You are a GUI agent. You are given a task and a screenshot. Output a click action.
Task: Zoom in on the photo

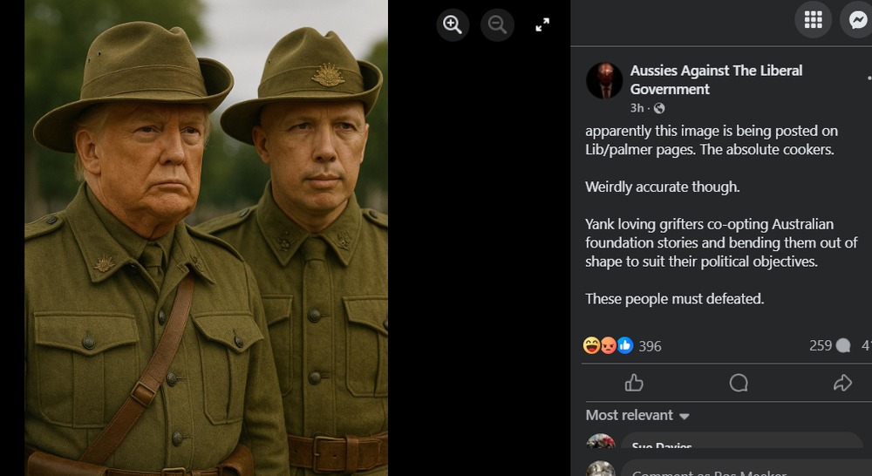click(x=453, y=24)
